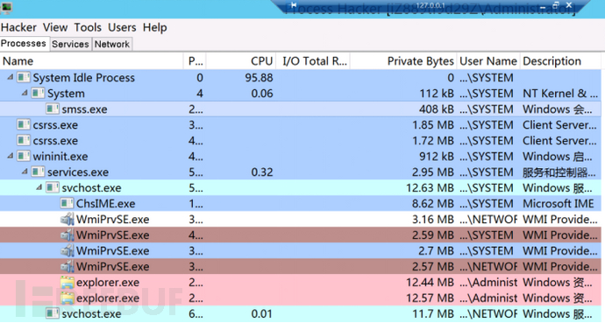The width and height of the screenshot is (605, 323).
Task: Switch to the Services tab
Action: point(70,44)
